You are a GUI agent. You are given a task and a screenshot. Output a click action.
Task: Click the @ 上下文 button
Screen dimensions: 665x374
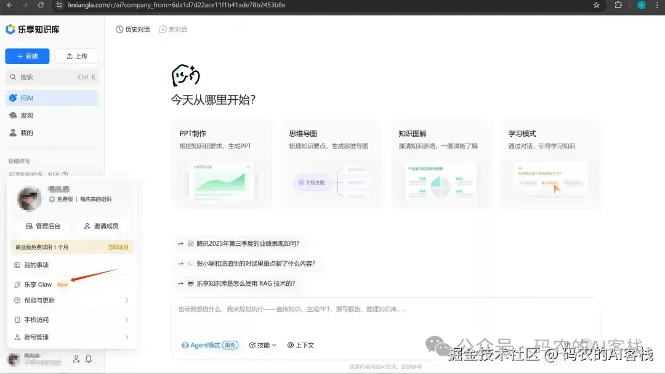pyautogui.click(x=300, y=345)
